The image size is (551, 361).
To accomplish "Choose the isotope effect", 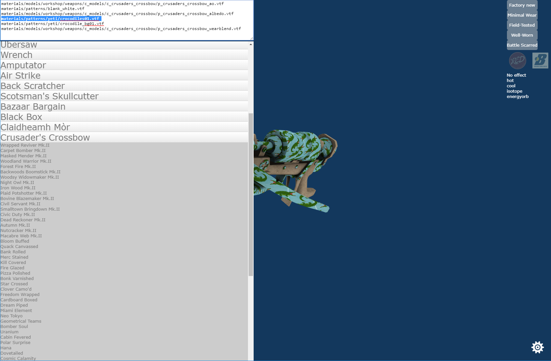I will click(x=514, y=91).
